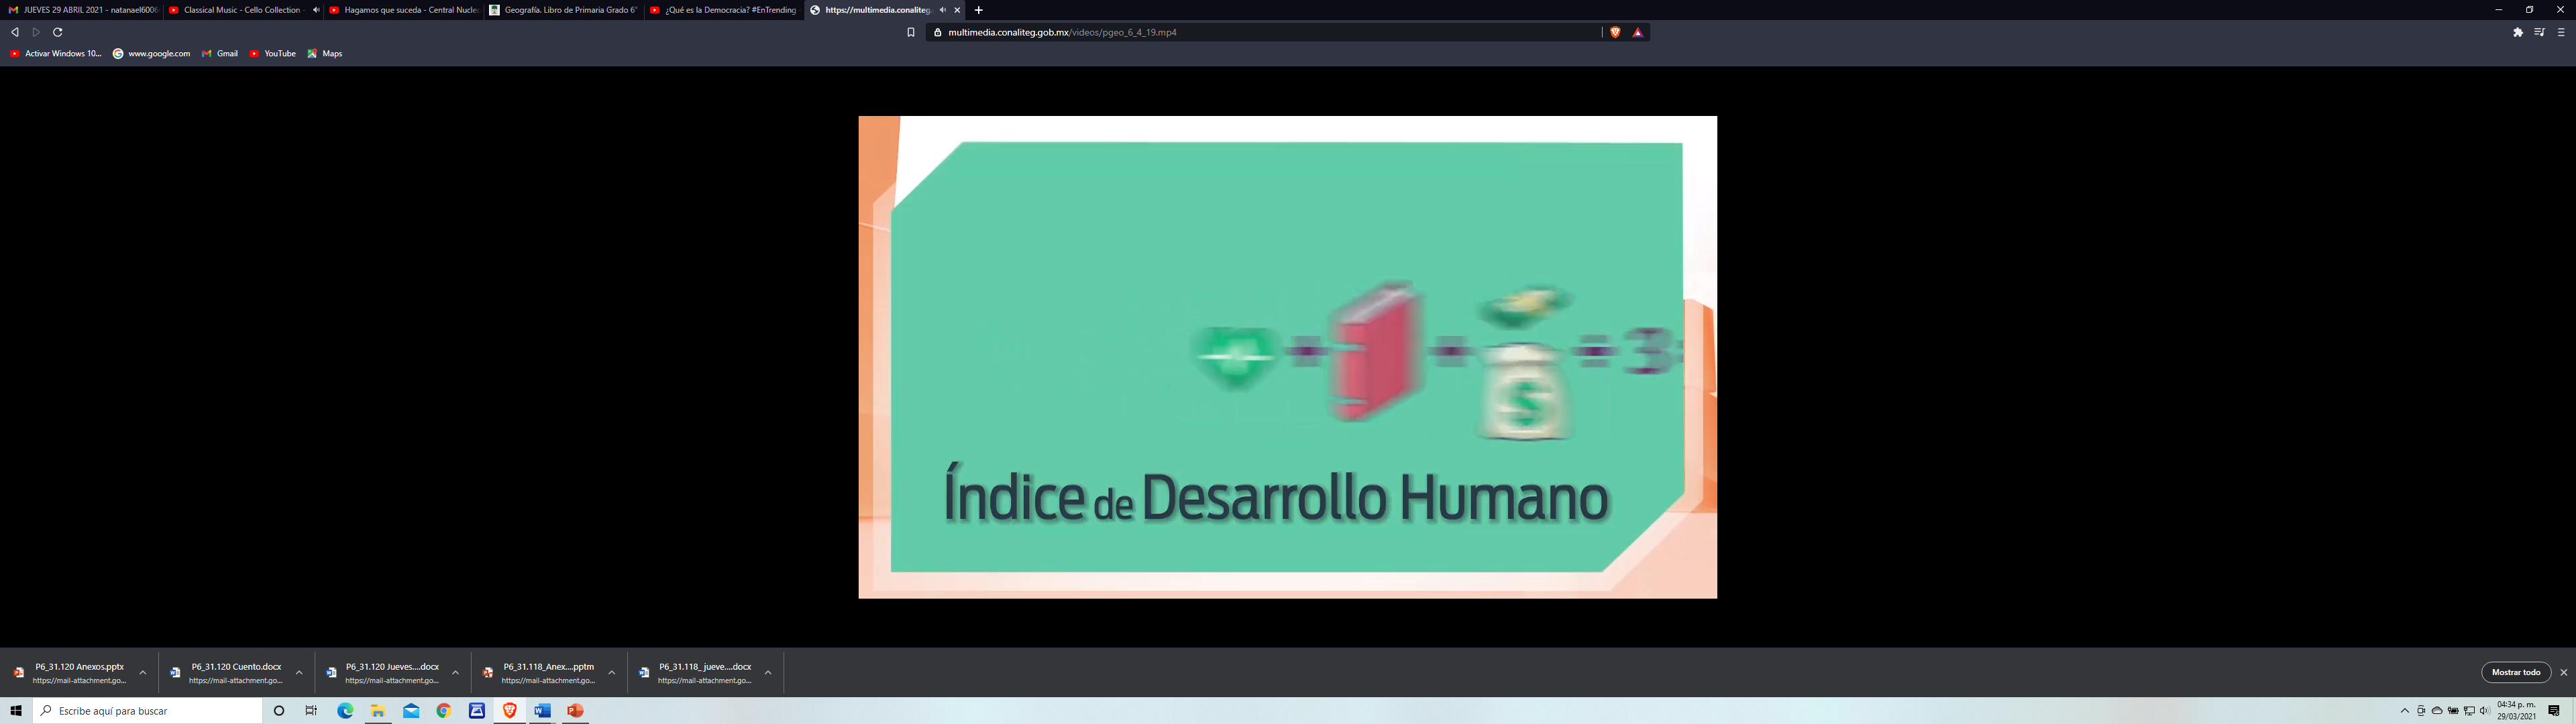Screen dimensions: 2576x724
Task: Bookmark this page with bookmark icon
Action: [x=911, y=32]
